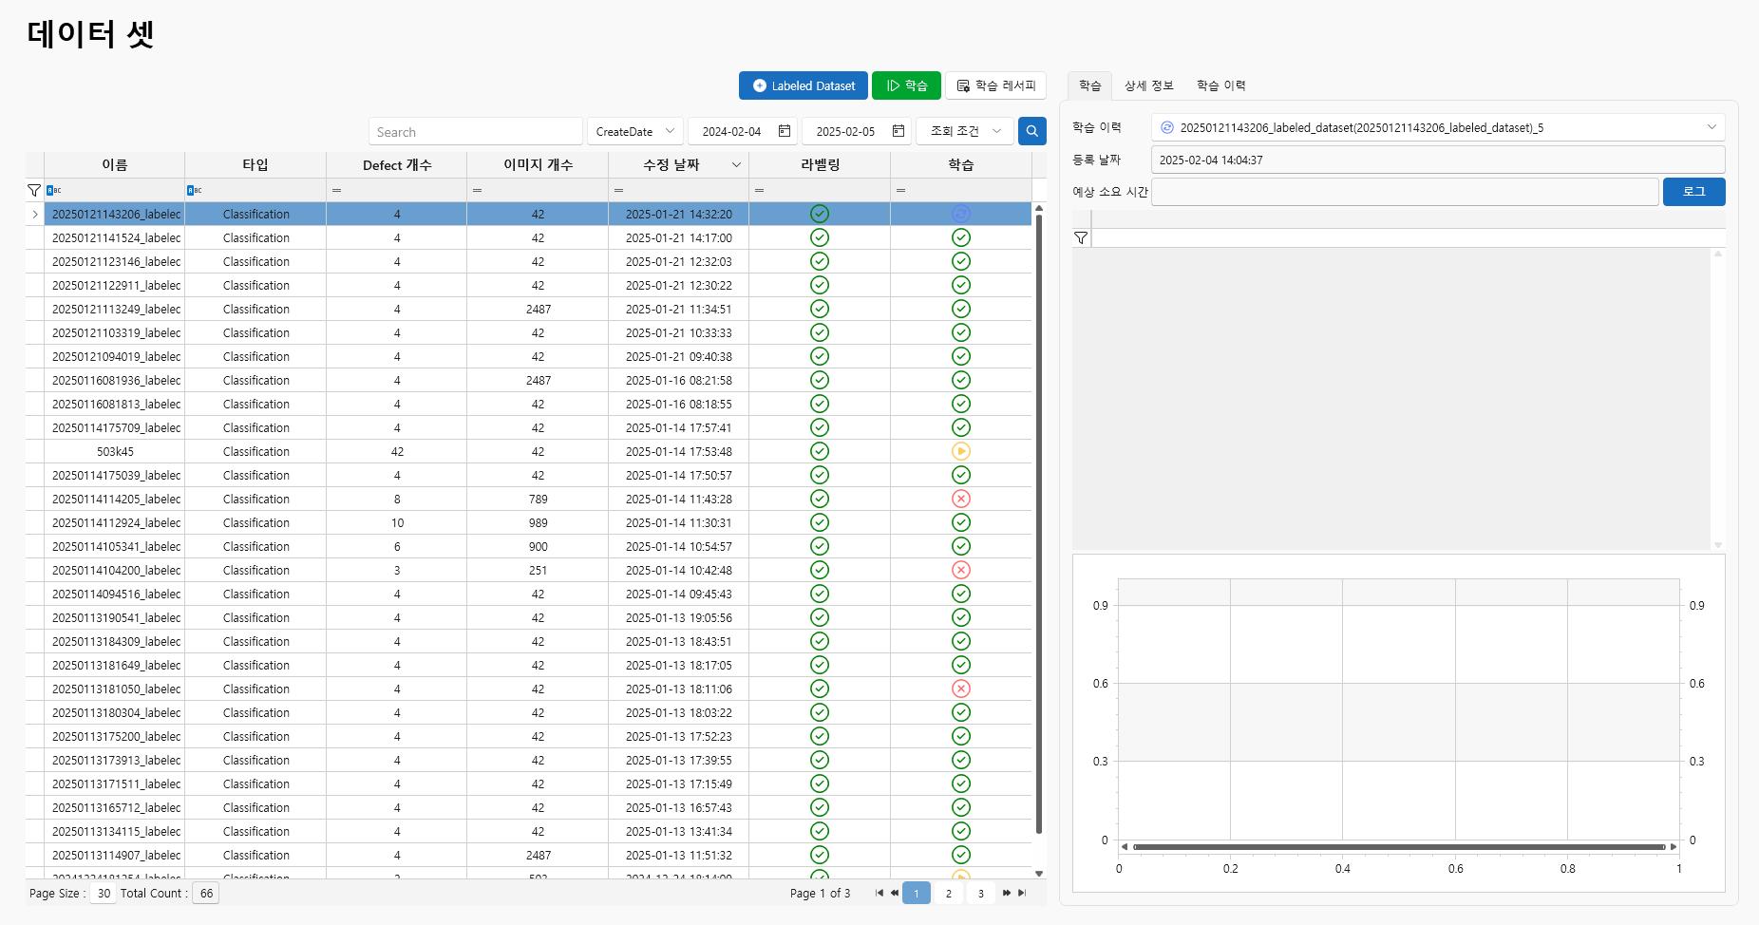The image size is (1759, 925).
Task: Click the pending training icon for 503k45 row
Action: (x=960, y=451)
